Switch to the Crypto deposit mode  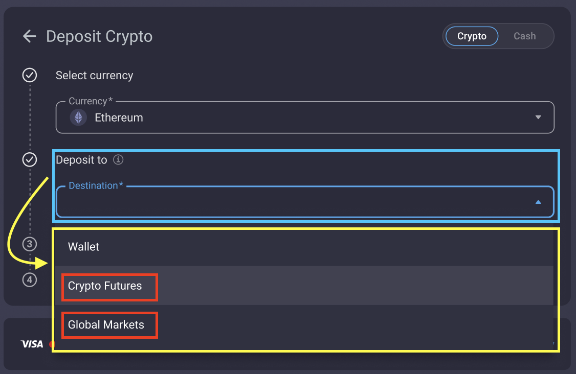tap(471, 36)
